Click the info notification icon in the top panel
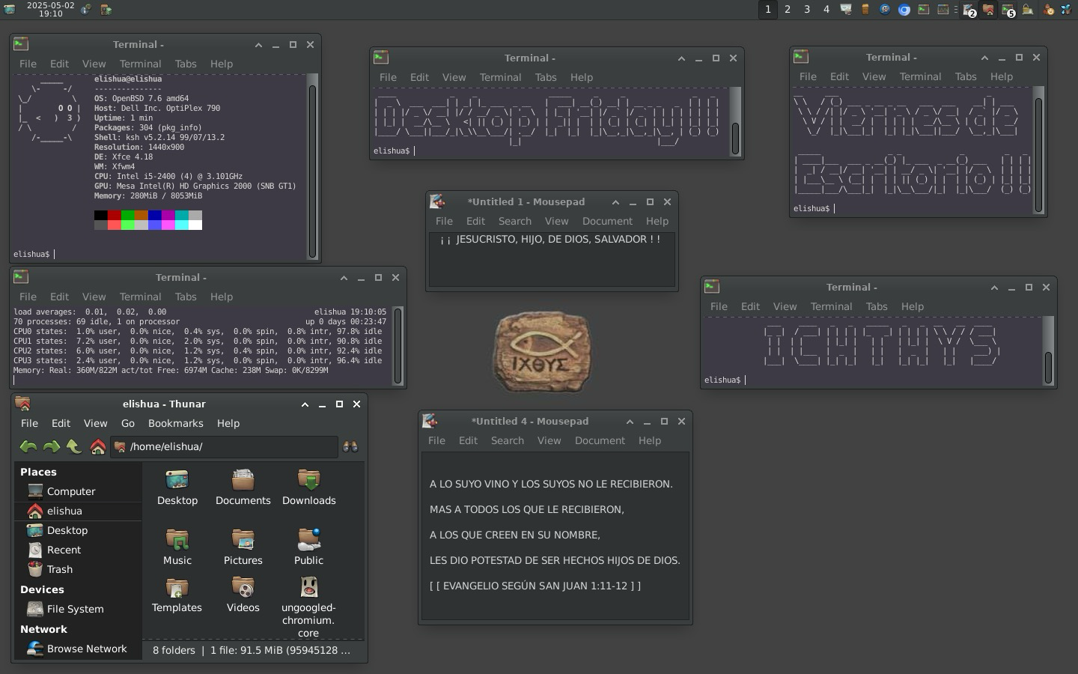 point(86,10)
